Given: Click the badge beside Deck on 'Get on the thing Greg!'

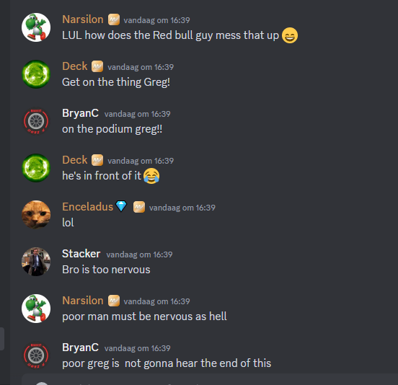Looking at the screenshot, I should click(97, 66).
